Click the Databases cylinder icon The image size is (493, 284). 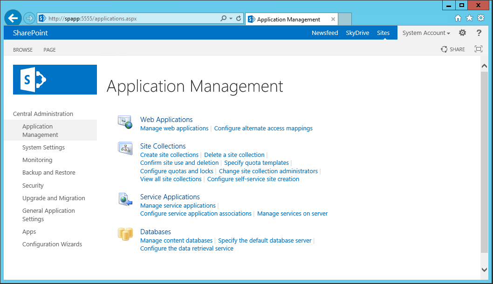(x=125, y=234)
